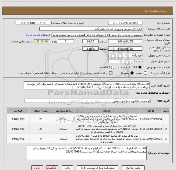Click the بازگشت back button

52,168
